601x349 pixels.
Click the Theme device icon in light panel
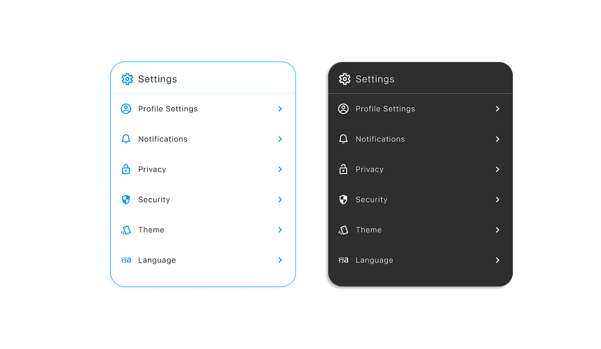(x=126, y=229)
